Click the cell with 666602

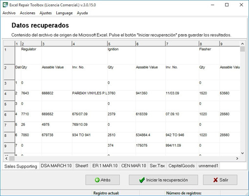57,95
